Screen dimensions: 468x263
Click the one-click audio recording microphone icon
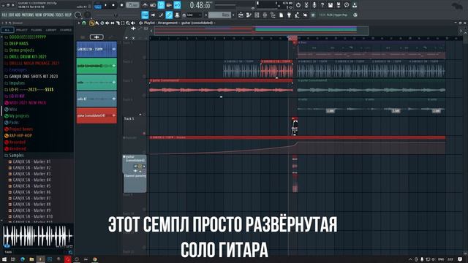314,5
